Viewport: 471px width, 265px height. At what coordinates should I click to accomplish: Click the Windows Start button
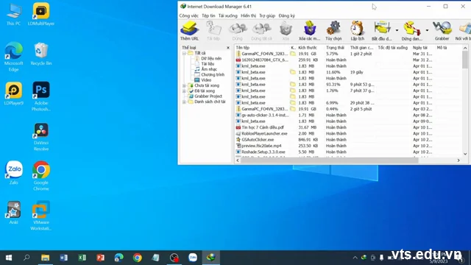point(9,258)
